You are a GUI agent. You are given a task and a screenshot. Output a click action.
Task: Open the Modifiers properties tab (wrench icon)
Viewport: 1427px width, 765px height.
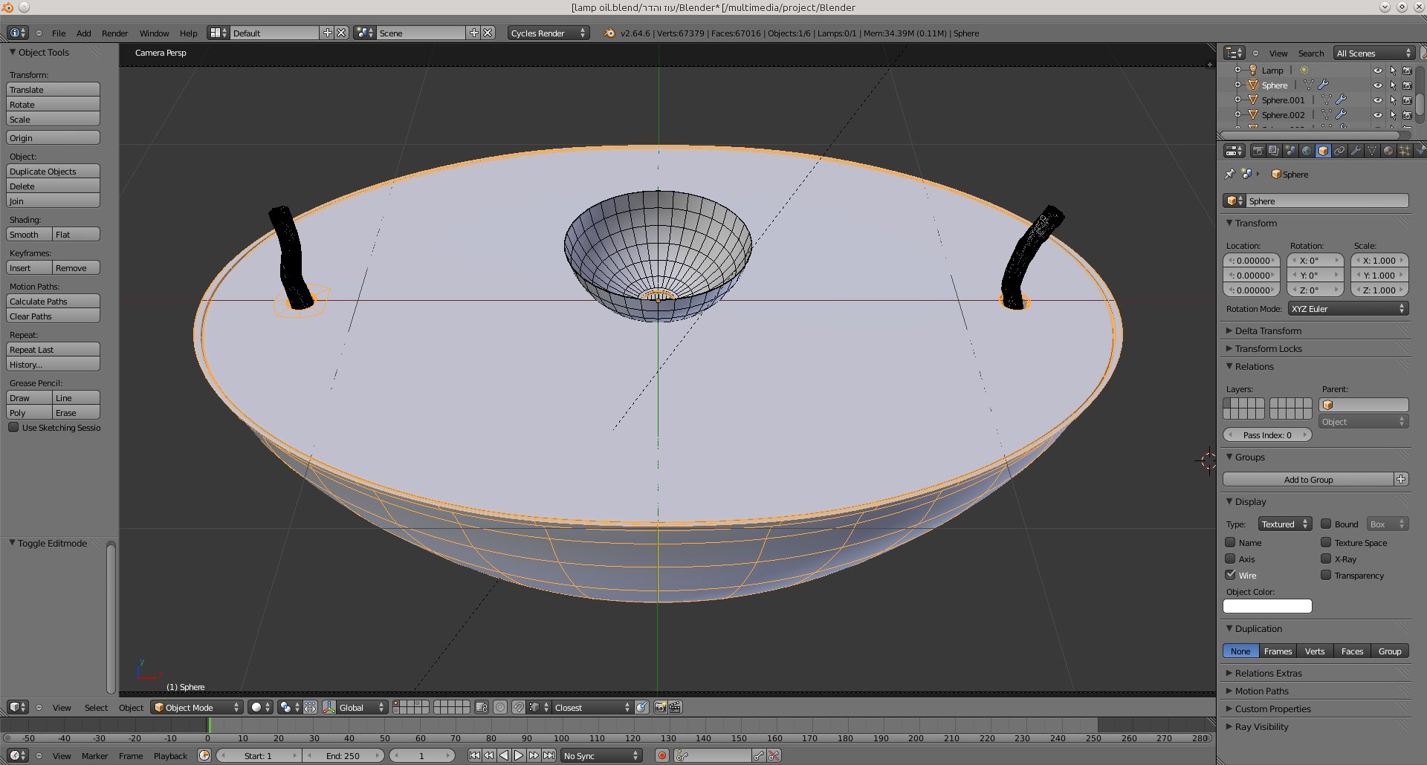click(x=1356, y=151)
